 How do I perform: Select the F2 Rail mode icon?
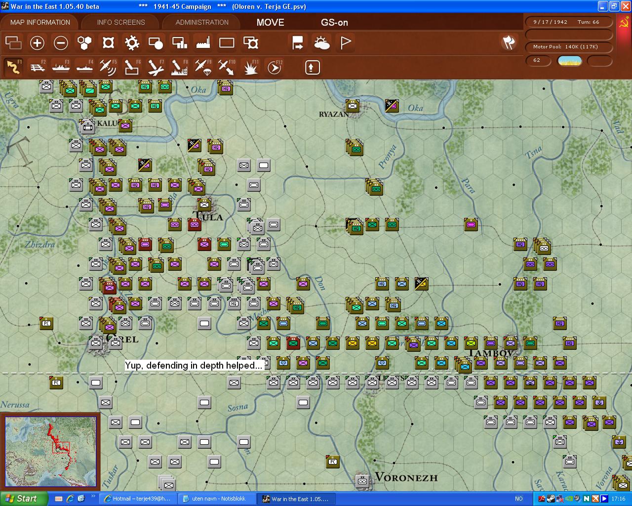pyautogui.click(x=37, y=67)
